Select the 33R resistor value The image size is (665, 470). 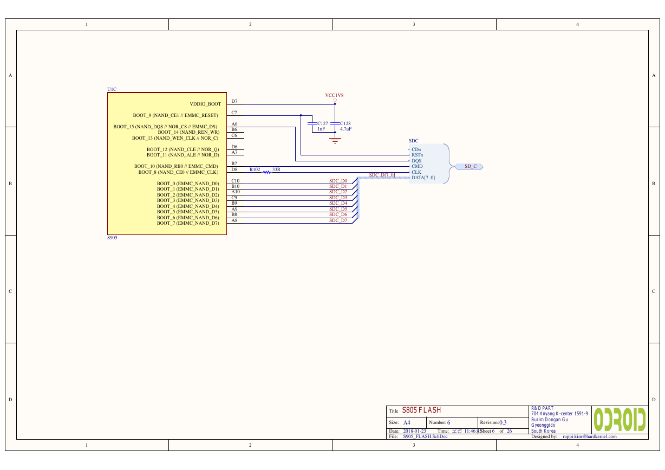coord(276,169)
